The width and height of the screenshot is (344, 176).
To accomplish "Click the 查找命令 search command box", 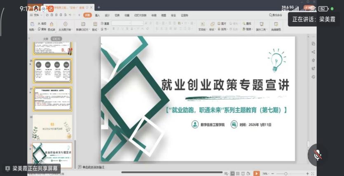I will pyautogui.click(x=278, y=15).
